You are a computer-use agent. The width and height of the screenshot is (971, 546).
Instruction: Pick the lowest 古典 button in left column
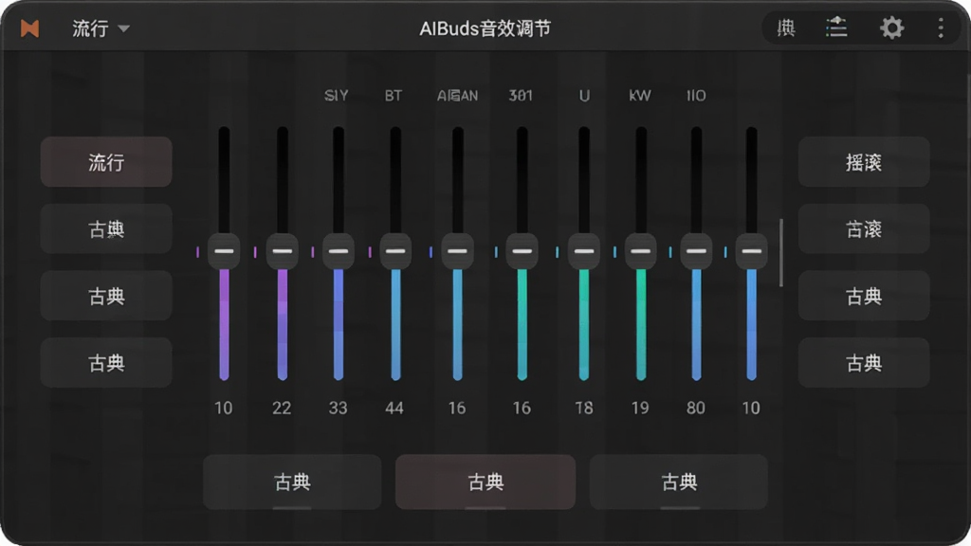tap(106, 363)
